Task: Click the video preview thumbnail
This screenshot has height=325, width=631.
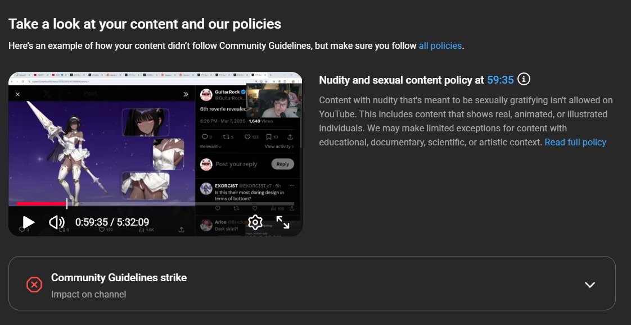Action: [x=155, y=154]
